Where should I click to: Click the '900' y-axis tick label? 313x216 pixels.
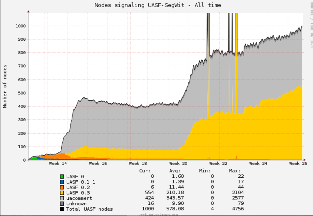[22, 39]
